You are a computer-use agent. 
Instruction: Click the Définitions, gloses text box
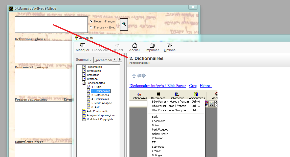pos(43,52)
